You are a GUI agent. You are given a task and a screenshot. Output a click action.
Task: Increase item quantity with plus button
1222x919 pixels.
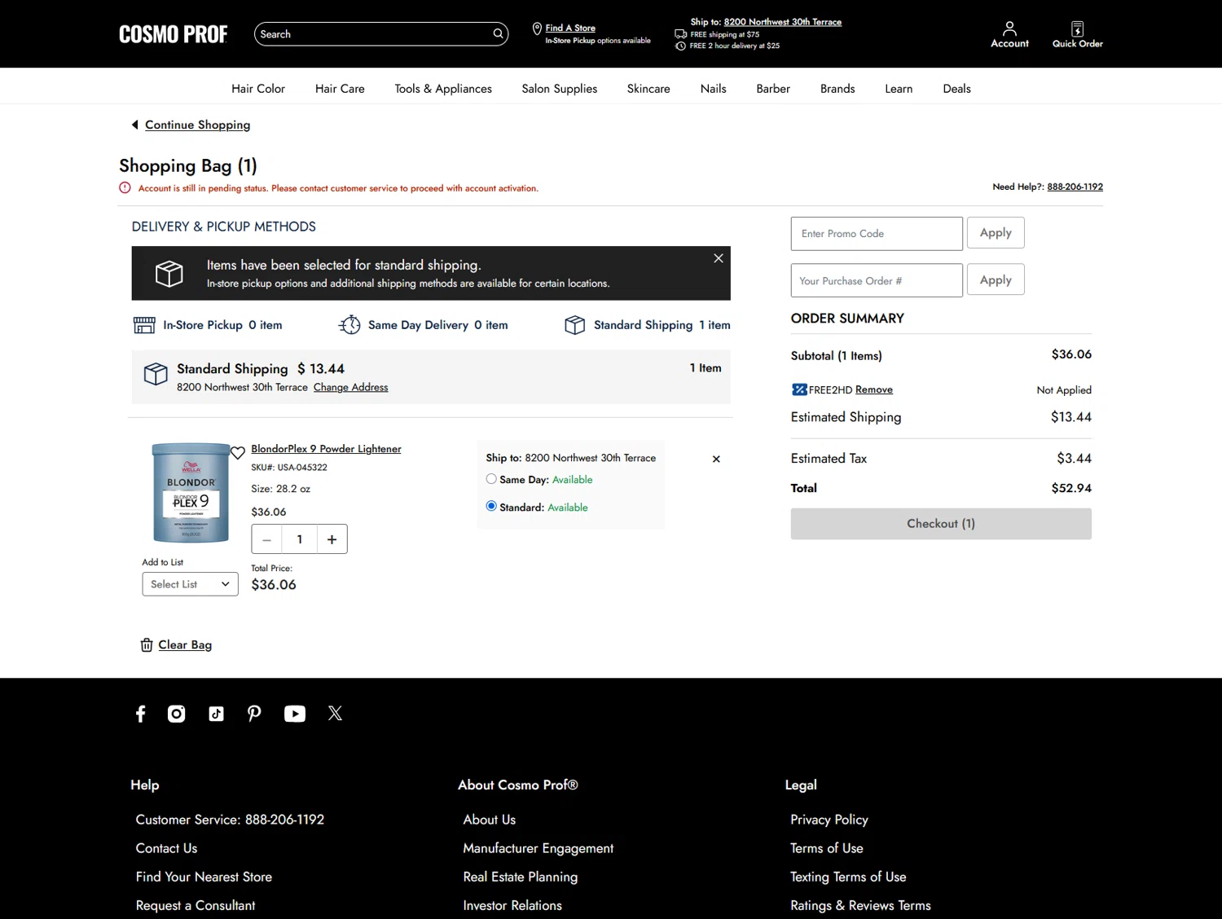(x=332, y=539)
